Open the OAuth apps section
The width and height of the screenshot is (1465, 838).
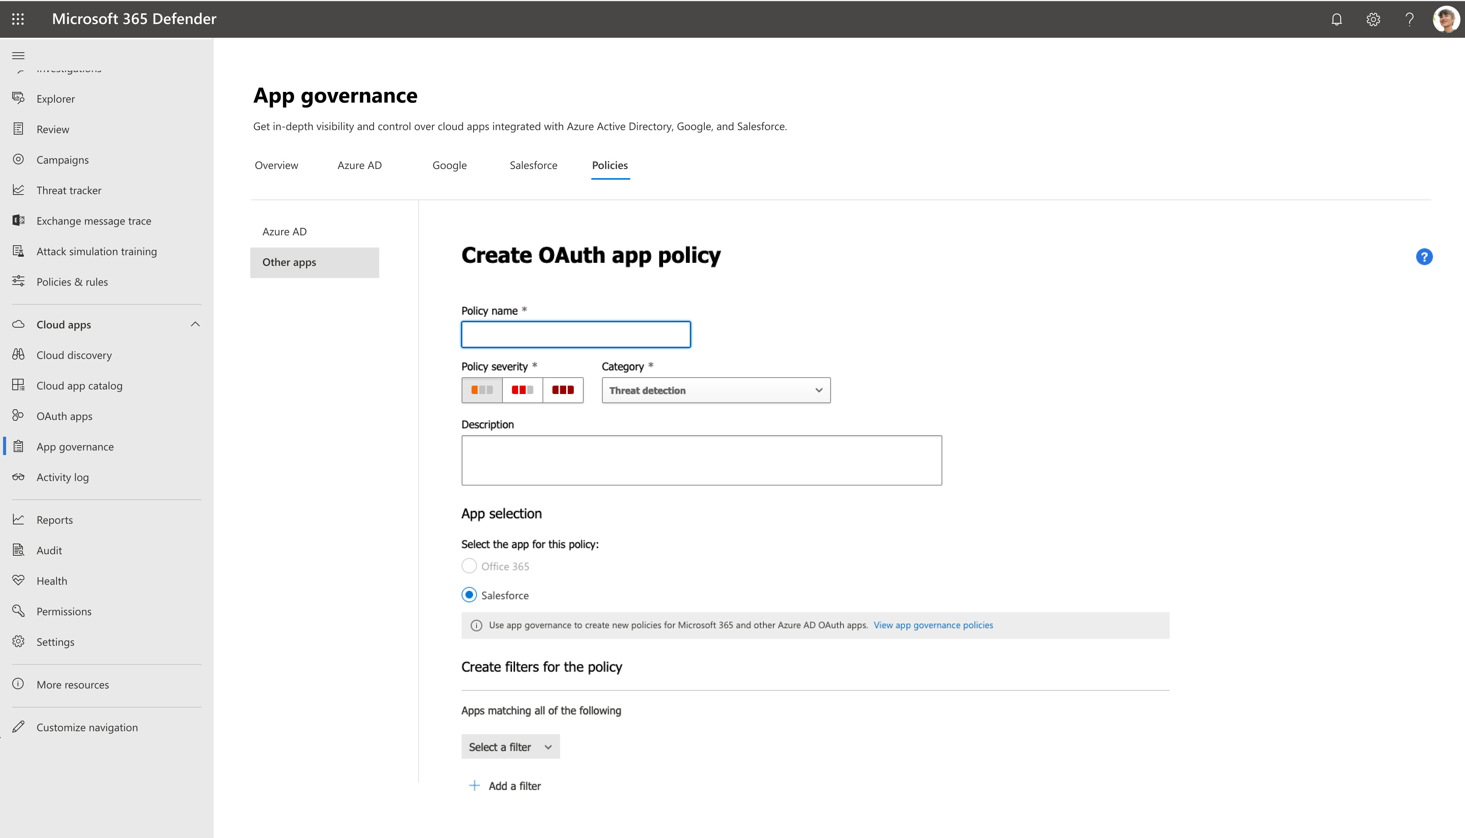(63, 415)
